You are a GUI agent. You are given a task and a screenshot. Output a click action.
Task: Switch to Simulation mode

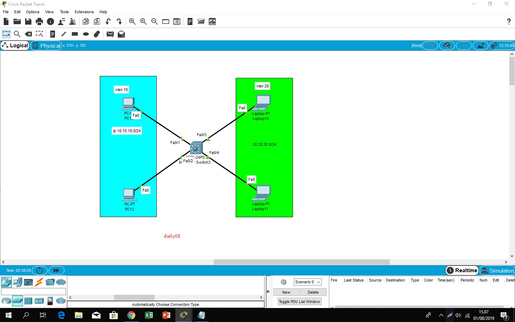tap(497, 270)
